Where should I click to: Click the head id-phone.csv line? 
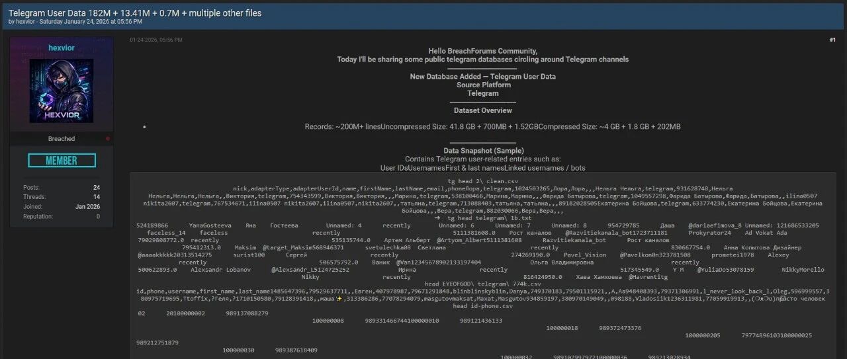pos(483,307)
